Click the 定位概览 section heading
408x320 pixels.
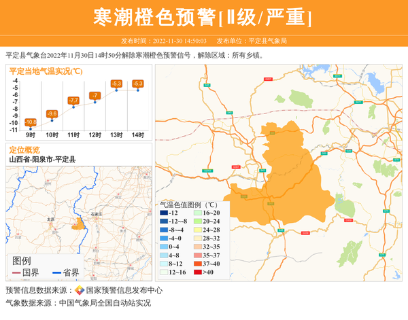24,149
